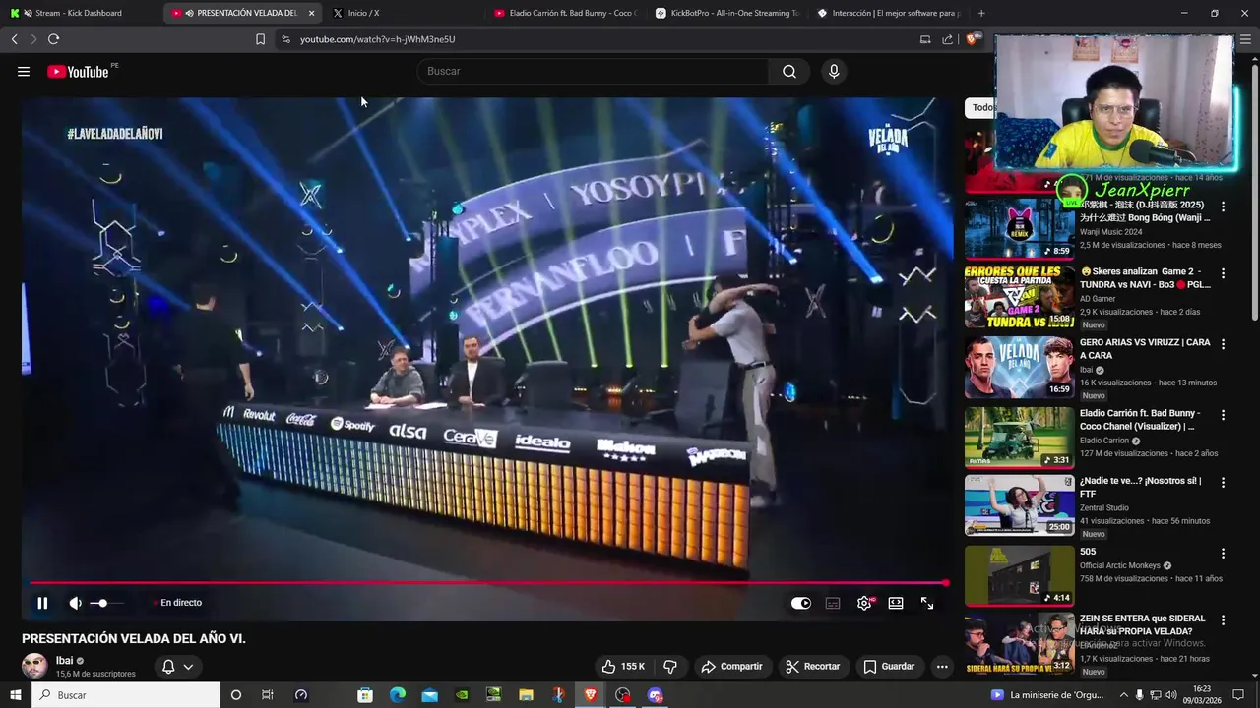Click the Recortar clip button

[x=812, y=667]
